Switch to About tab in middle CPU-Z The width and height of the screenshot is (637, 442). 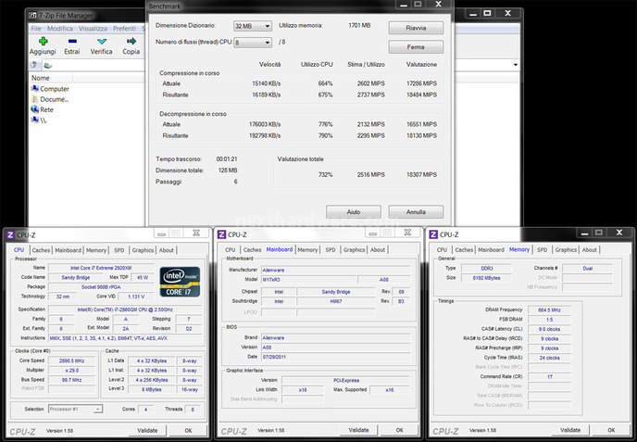(378, 249)
